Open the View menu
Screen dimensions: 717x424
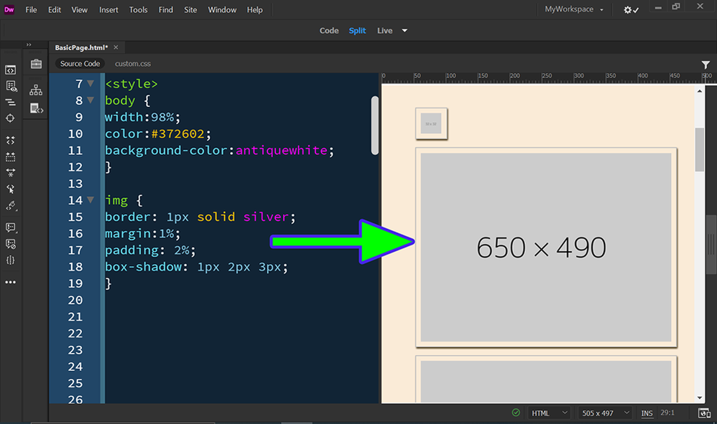(x=79, y=9)
